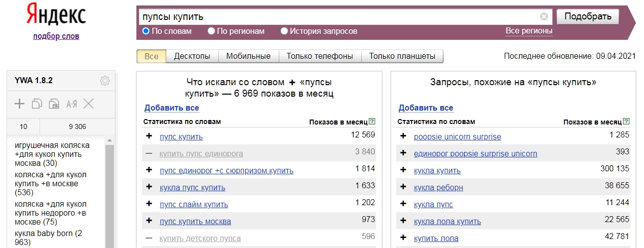Click YWA phrase count '10'
The image size is (644, 248).
tap(23, 126)
